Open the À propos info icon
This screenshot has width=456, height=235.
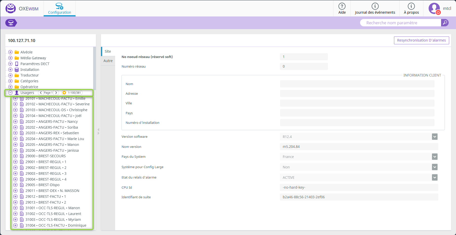pos(411,7)
